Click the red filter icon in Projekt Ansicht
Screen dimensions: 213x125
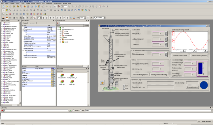[x=58, y=23]
